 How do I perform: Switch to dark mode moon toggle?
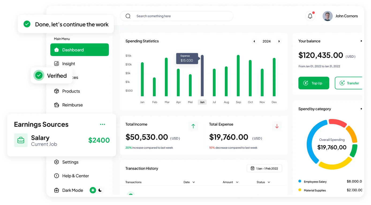(x=100, y=190)
